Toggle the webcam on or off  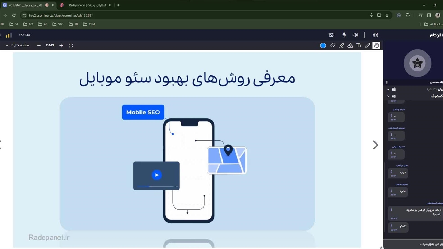coord(332,35)
